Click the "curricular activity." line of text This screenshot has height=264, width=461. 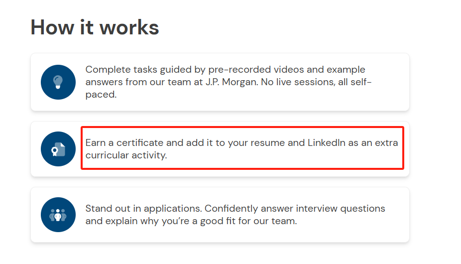point(126,155)
